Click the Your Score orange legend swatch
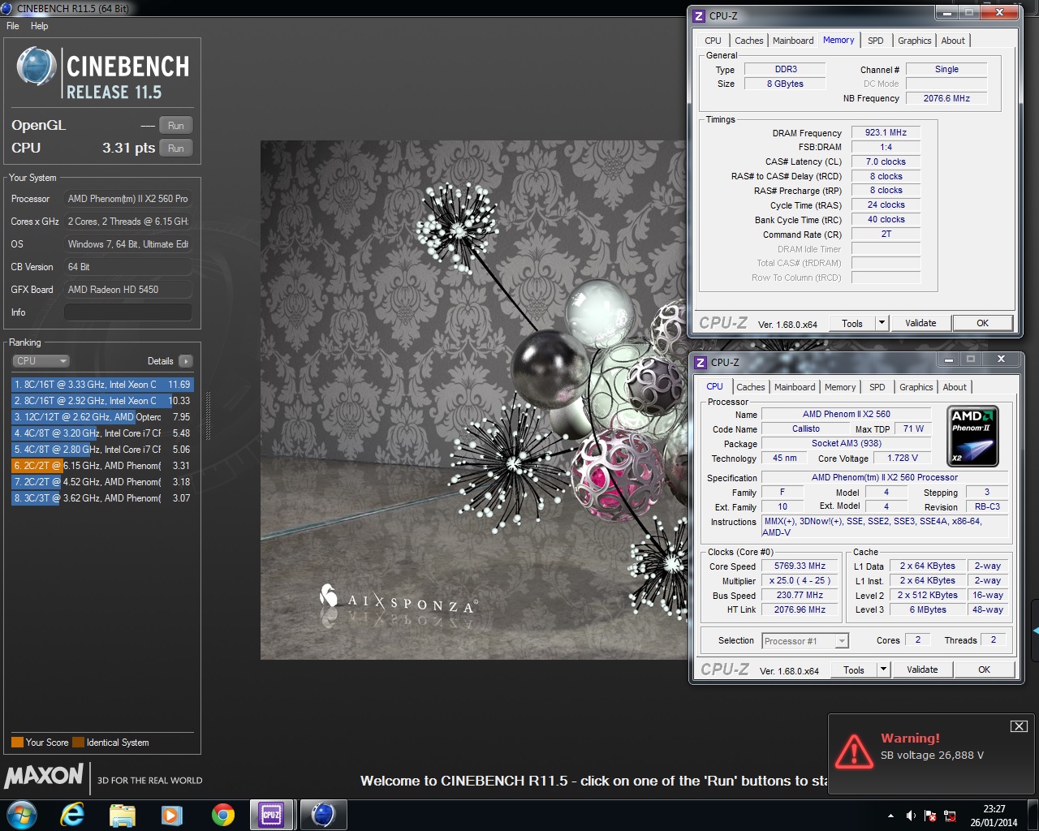This screenshot has width=1039, height=831. point(17,743)
